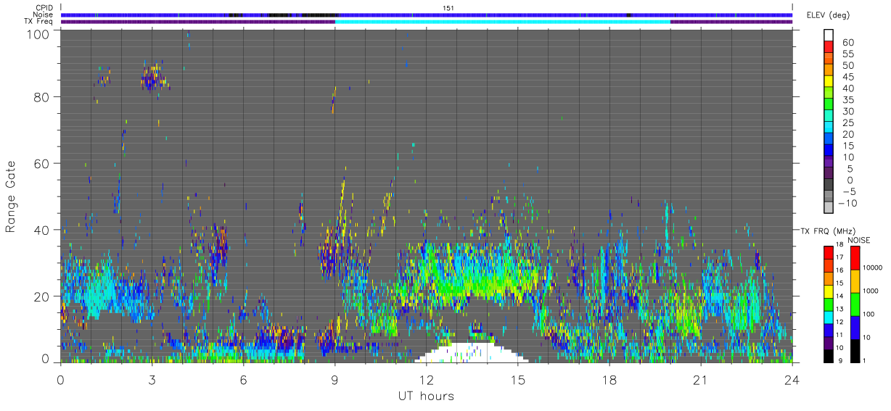Viewport: 891px width, 411px height.
Task: Click the green 100 noise level swatch
Action: click(x=854, y=304)
